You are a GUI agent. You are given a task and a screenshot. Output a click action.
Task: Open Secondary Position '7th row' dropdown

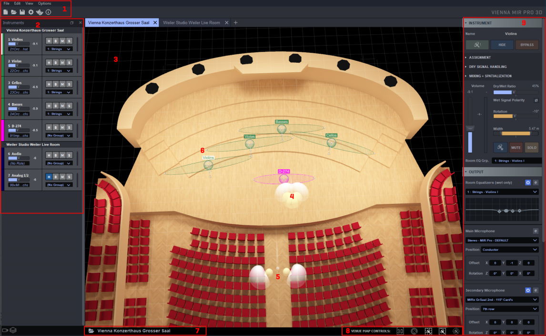(510, 309)
